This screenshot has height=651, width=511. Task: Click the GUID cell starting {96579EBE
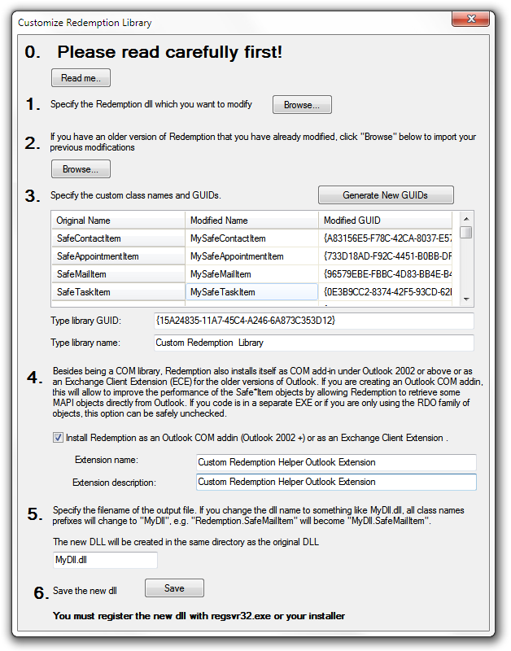coord(385,274)
